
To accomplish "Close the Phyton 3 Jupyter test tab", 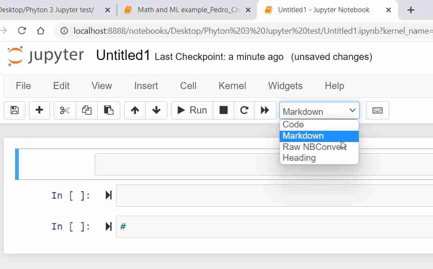I will (x=108, y=10).
